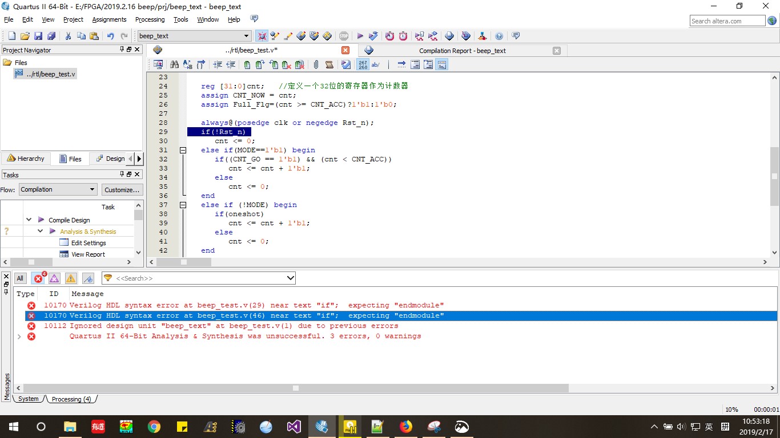
Task: Click the Messages panel horizontal scrollbar thumb
Action: click(x=296, y=388)
